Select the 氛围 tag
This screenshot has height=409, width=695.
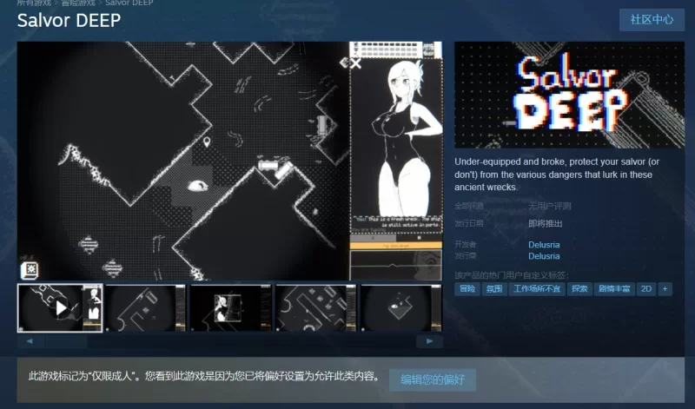tap(494, 289)
